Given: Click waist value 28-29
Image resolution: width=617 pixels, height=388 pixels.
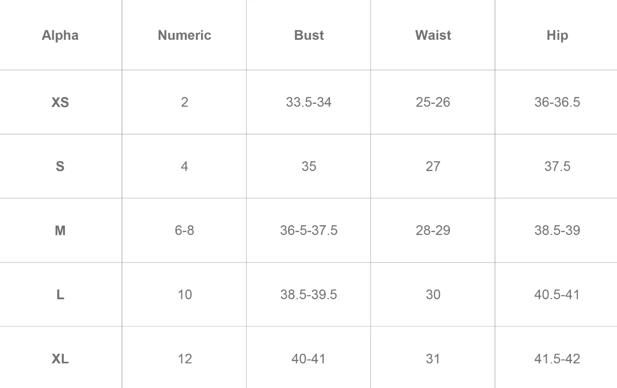Looking at the screenshot, I should [x=433, y=230].
